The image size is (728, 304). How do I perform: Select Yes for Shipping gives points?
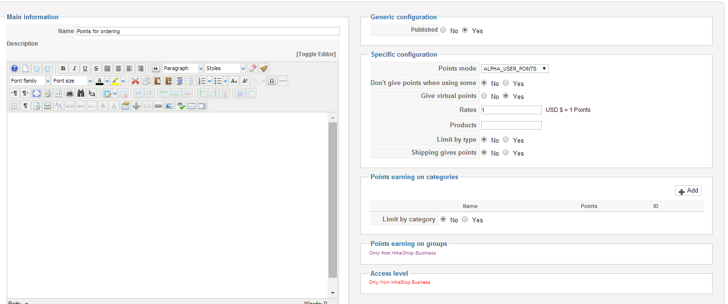click(x=506, y=153)
